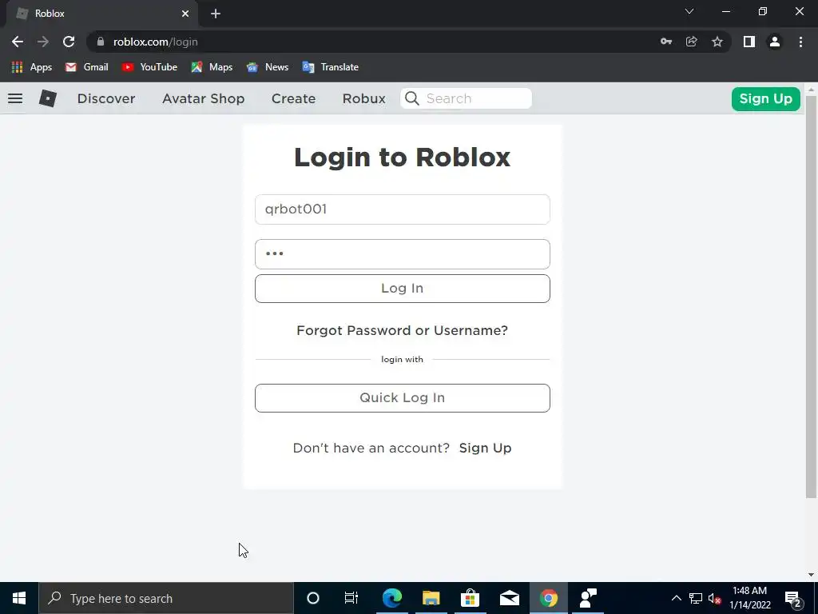The image size is (818, 614).
Task: Click the Roblox logo home icon
Action: point(47,98)
